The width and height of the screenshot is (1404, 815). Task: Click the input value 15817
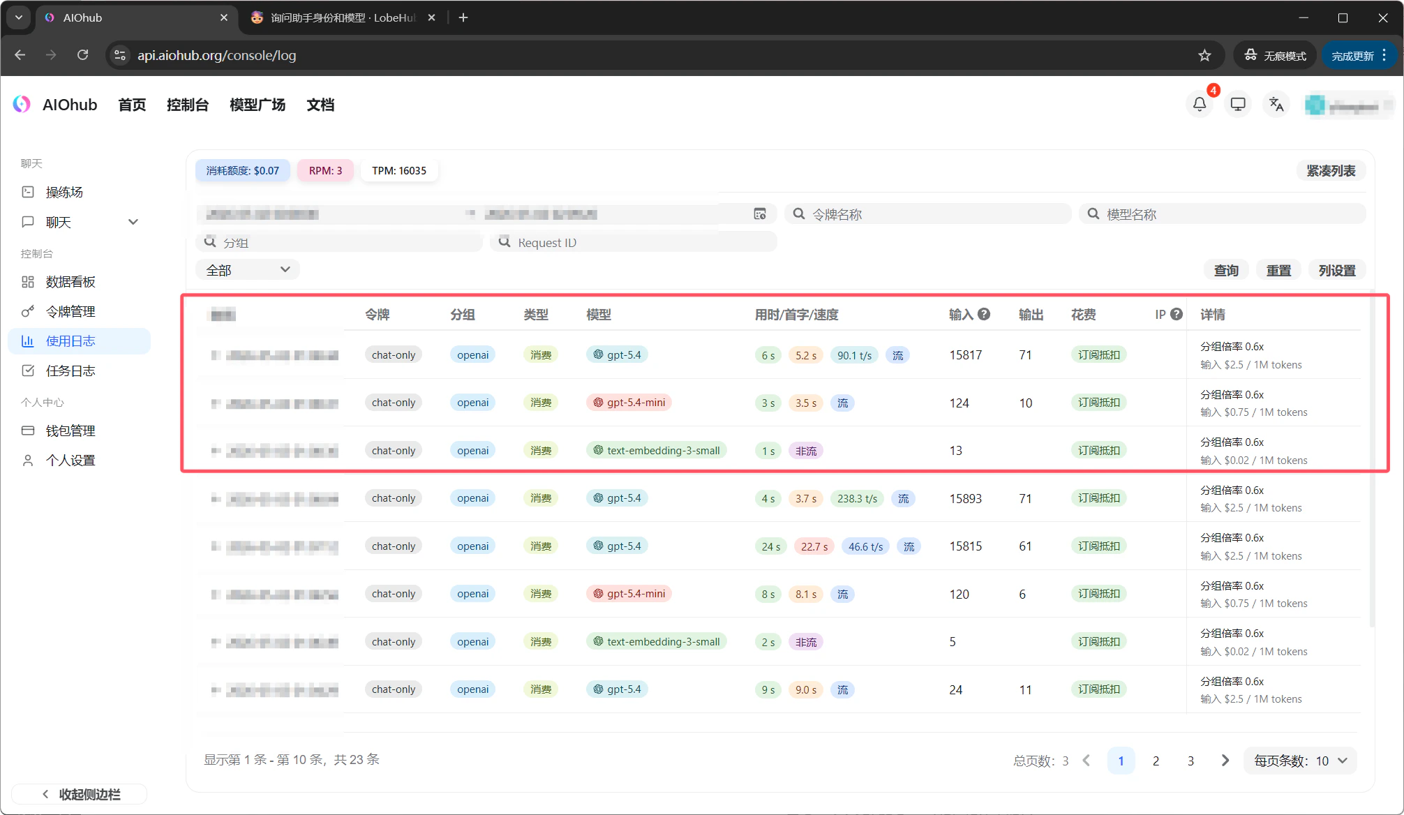point(965,355)
